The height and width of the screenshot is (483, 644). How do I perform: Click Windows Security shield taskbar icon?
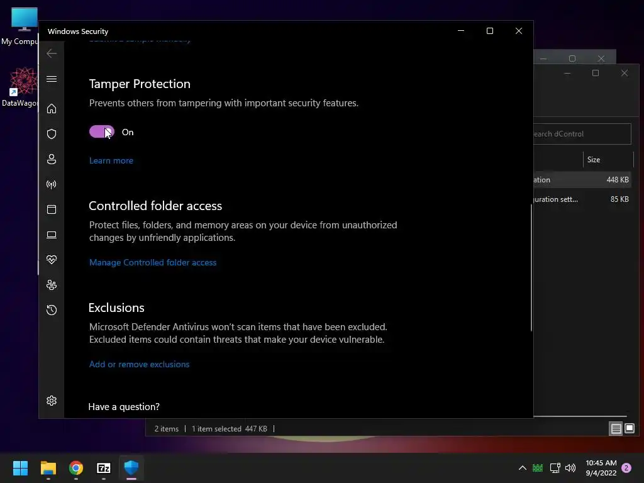(x=131, y=468)
